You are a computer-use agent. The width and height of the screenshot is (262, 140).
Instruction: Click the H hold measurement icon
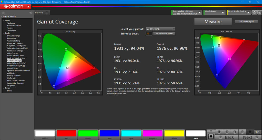tap(234, 132)
